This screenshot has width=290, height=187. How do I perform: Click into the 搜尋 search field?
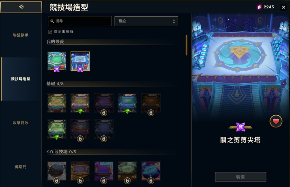80,21
